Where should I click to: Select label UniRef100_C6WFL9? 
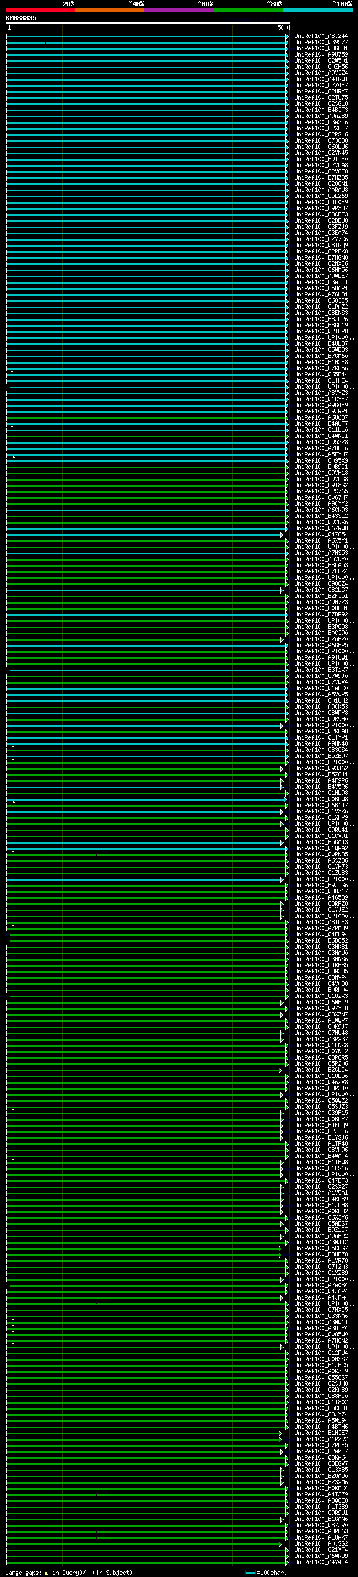point(321,1002)
